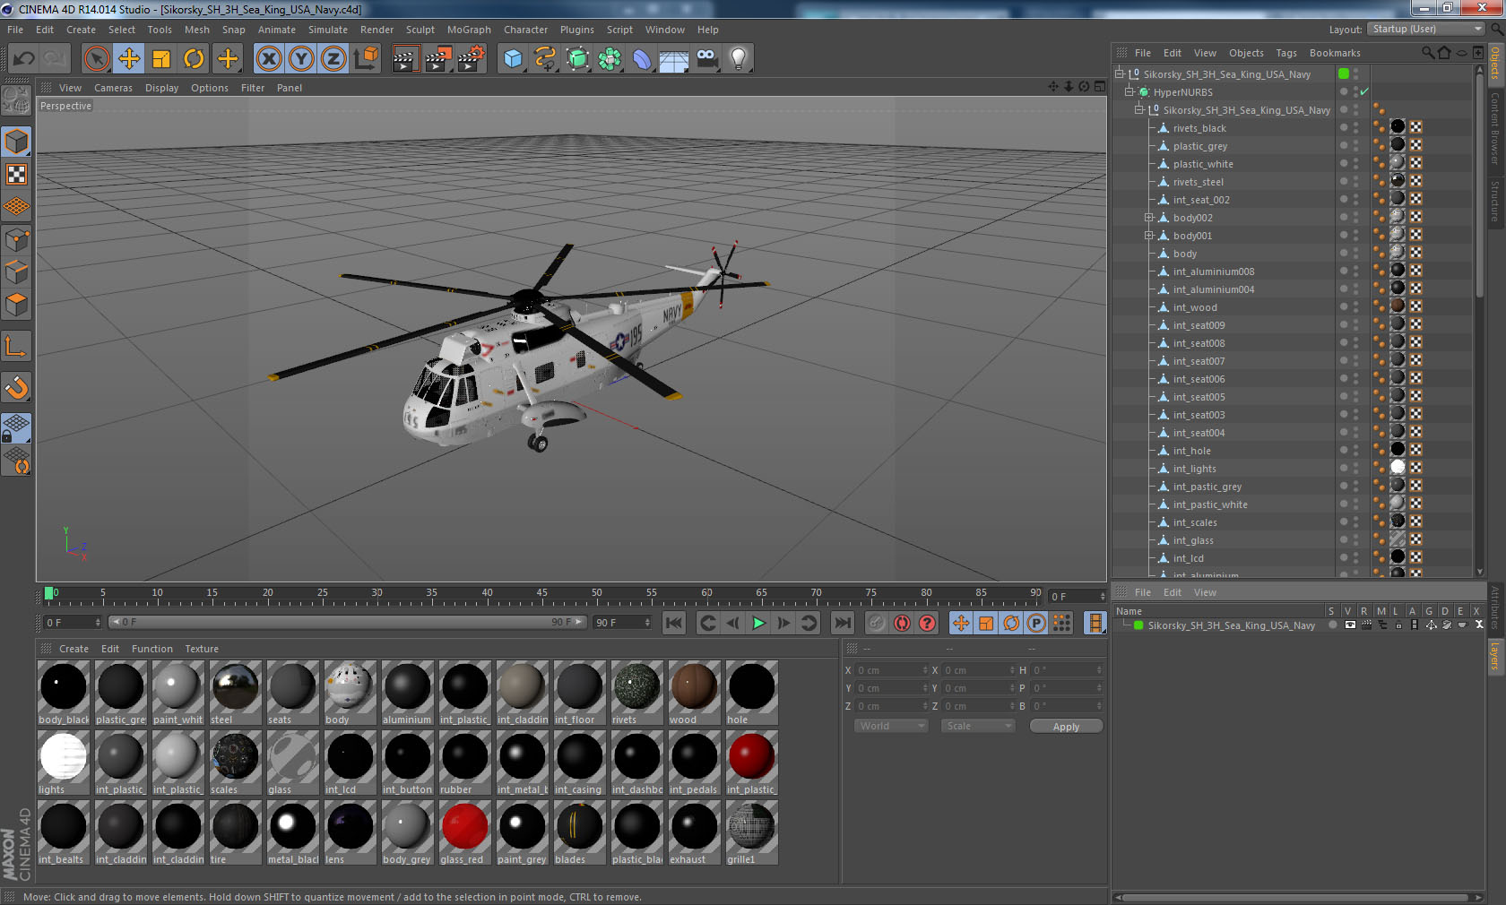Toggle the Z axis lock
1506x905 pixels.
tap(333, 59)
